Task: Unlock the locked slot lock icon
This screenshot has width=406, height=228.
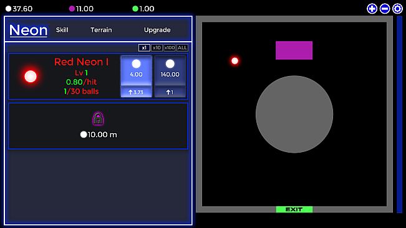Action: (x=98, y=118)
